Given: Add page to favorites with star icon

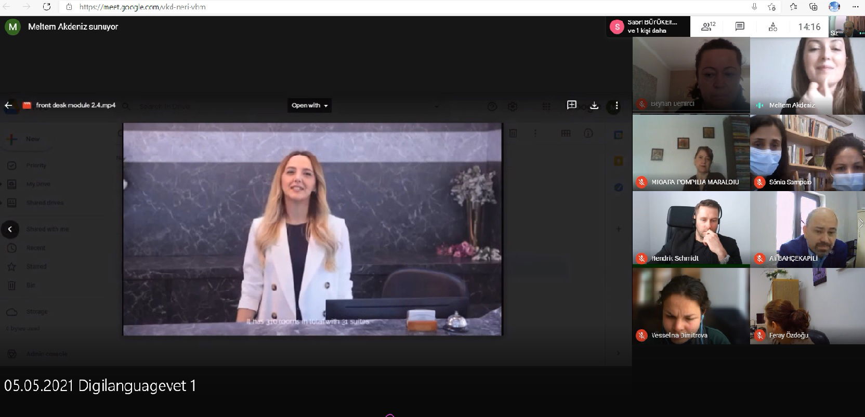Looking at the screenshot, I should point(772,7).
